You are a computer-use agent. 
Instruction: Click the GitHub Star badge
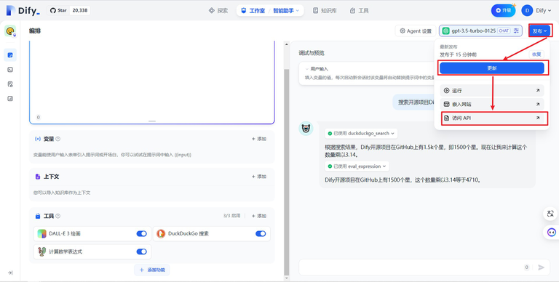coord(69,10)
